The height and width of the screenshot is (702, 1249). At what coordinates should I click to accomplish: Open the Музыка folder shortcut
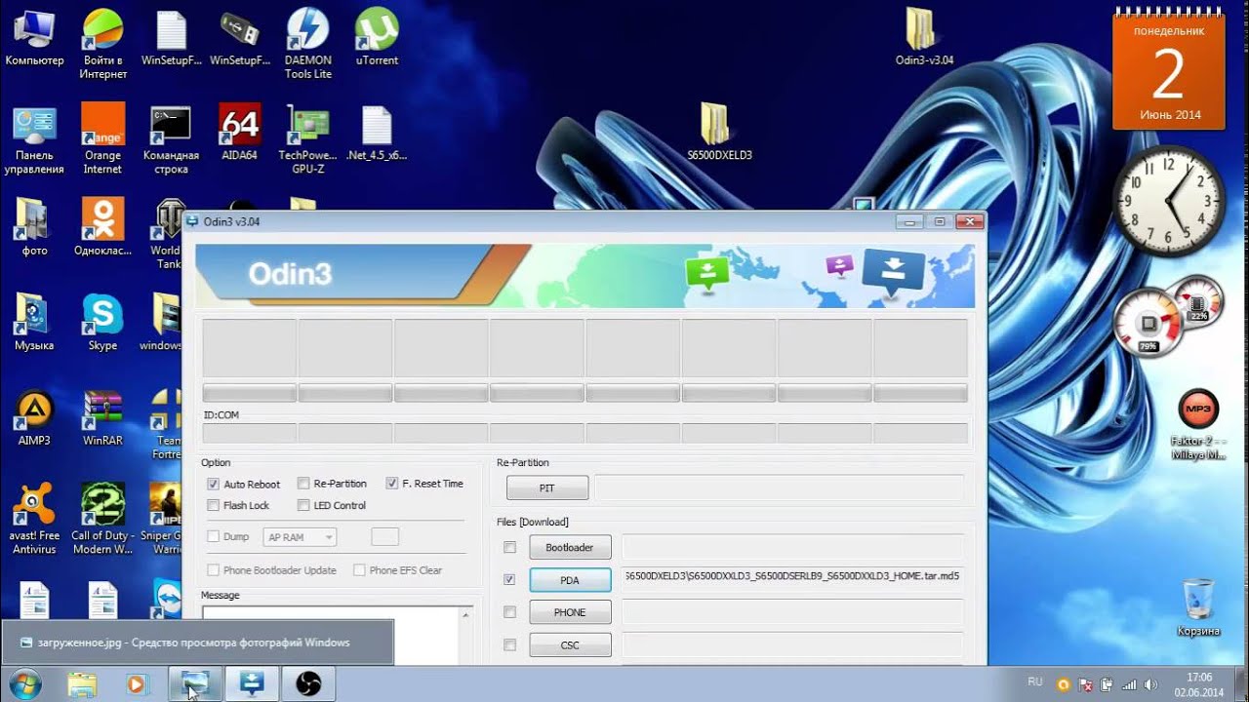tap(34, 322)
